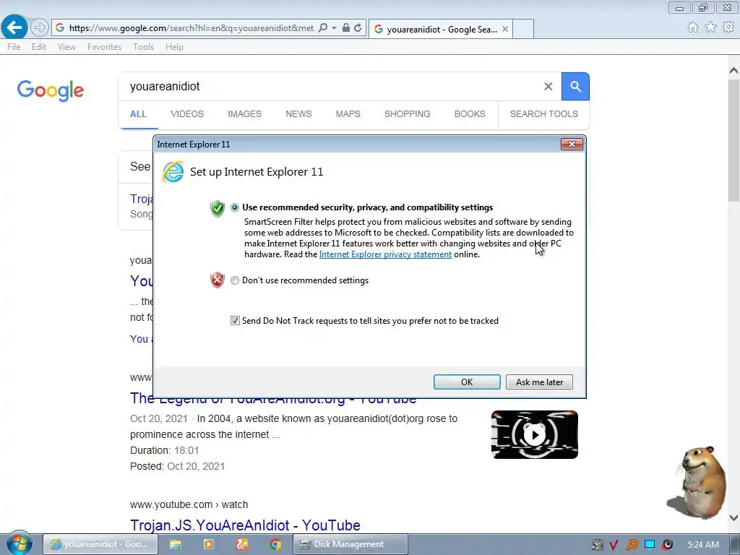This screenshot has width=740, height=555.
Task: Open Google Chrome from the taskbar
Action: (x=275, y=544)
